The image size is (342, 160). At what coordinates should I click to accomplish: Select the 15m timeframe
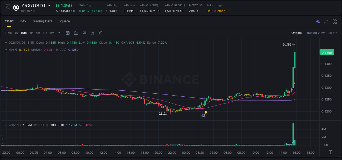coord(23,33)
